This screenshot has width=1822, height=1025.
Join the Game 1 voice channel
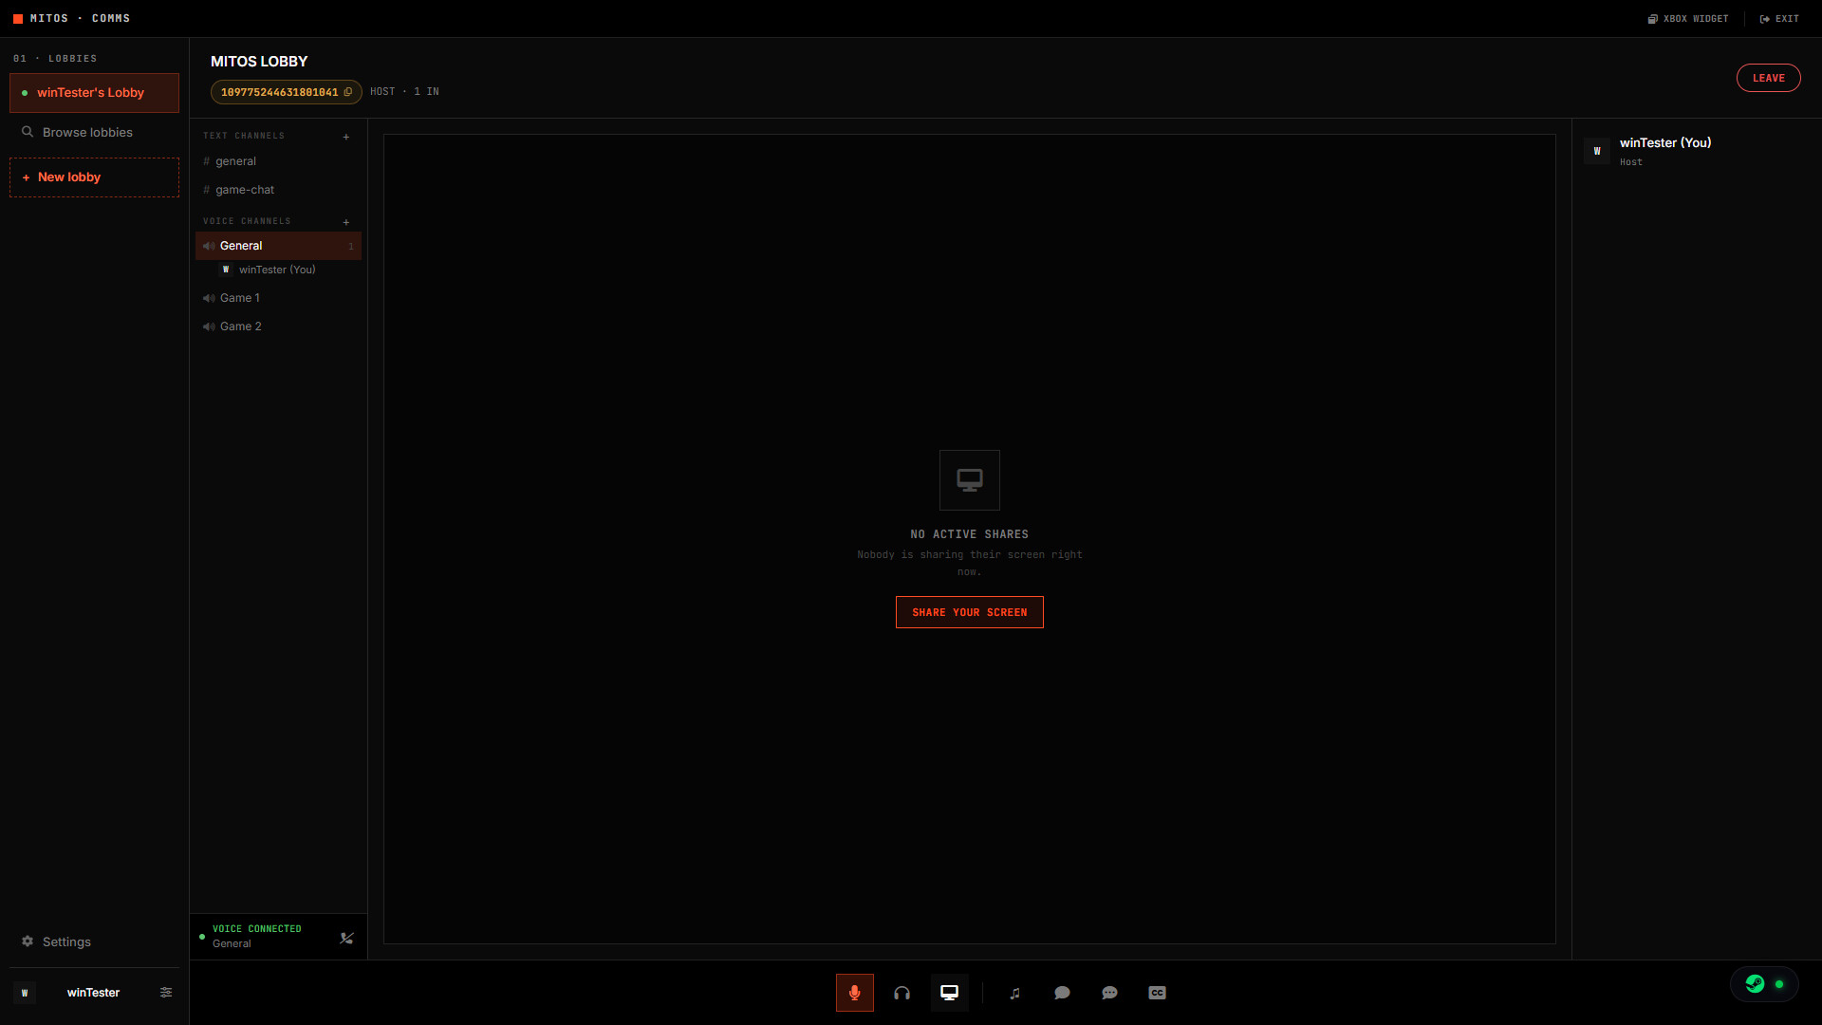[x=278, y=298]
